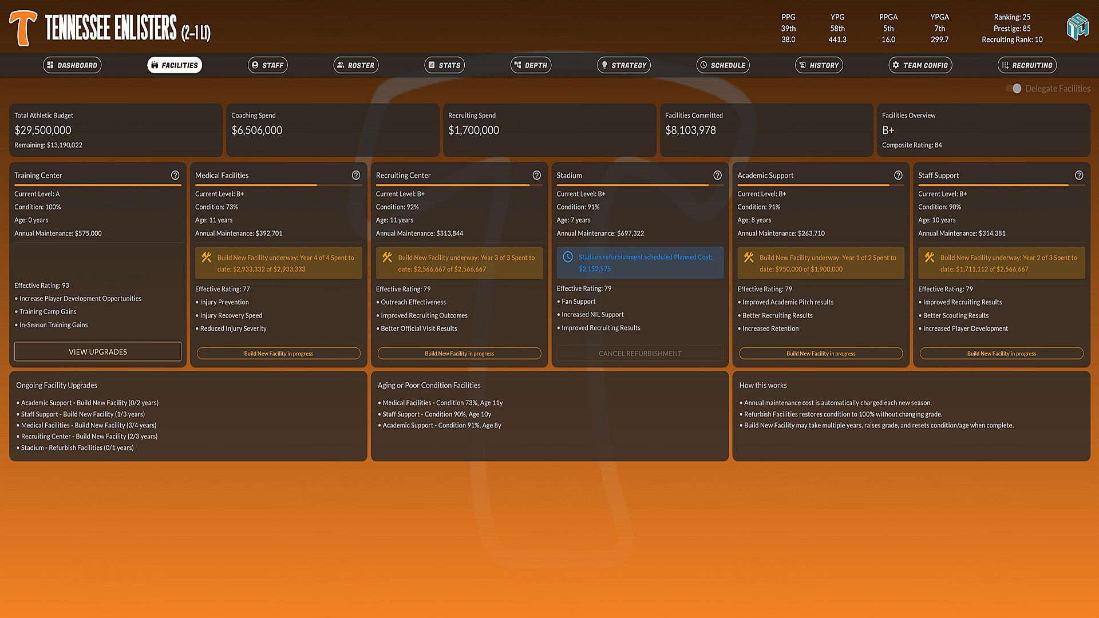Open Staff Support help question icon
Screen dimensions: 1099x618
[x=1079, y=175]
